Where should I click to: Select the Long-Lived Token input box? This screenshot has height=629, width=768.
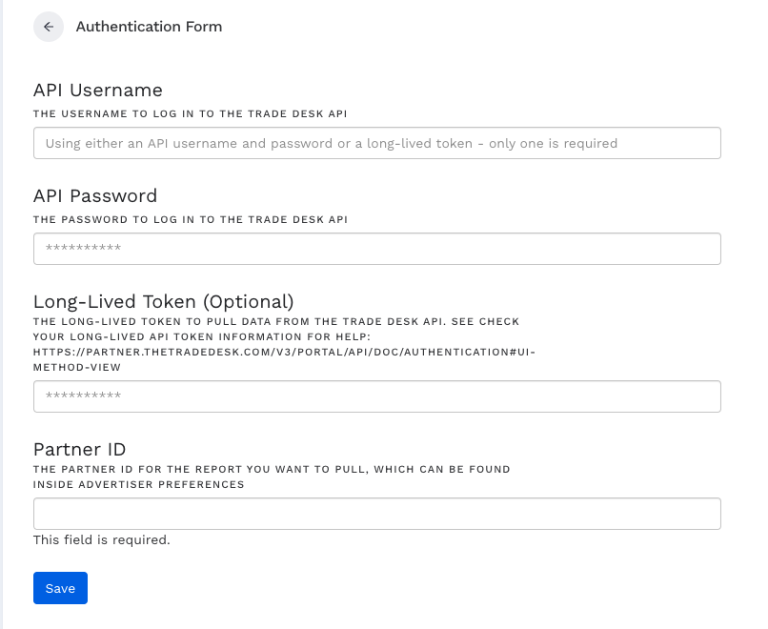point(376,396)
